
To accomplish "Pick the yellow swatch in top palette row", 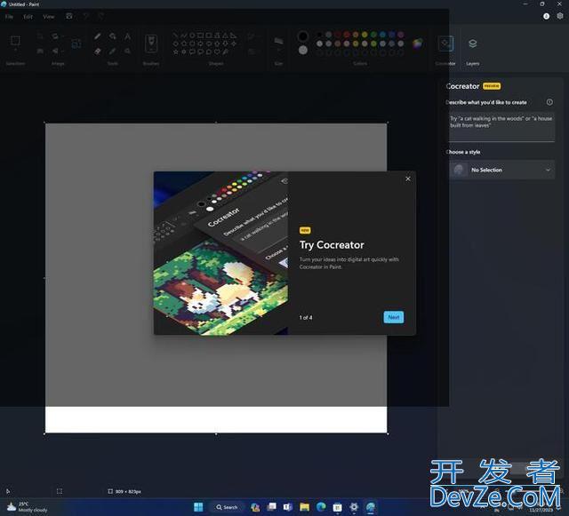I will pyautogui.click(x=365, y=35).
